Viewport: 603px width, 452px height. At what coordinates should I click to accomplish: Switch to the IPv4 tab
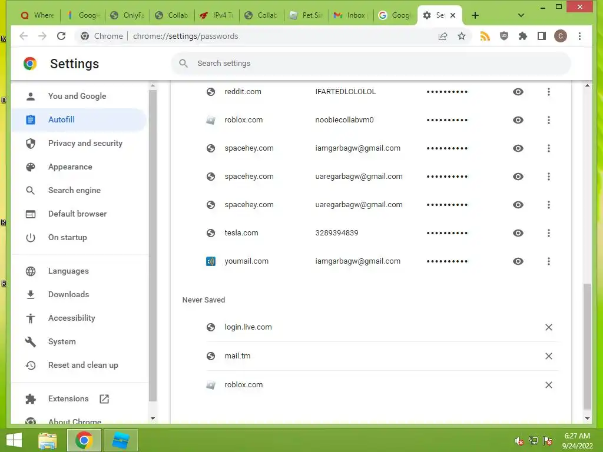tap(217, 15)
